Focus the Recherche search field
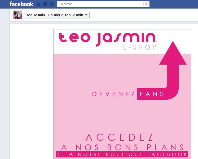This screenshot has width=198, height=159. click(100, 4)
